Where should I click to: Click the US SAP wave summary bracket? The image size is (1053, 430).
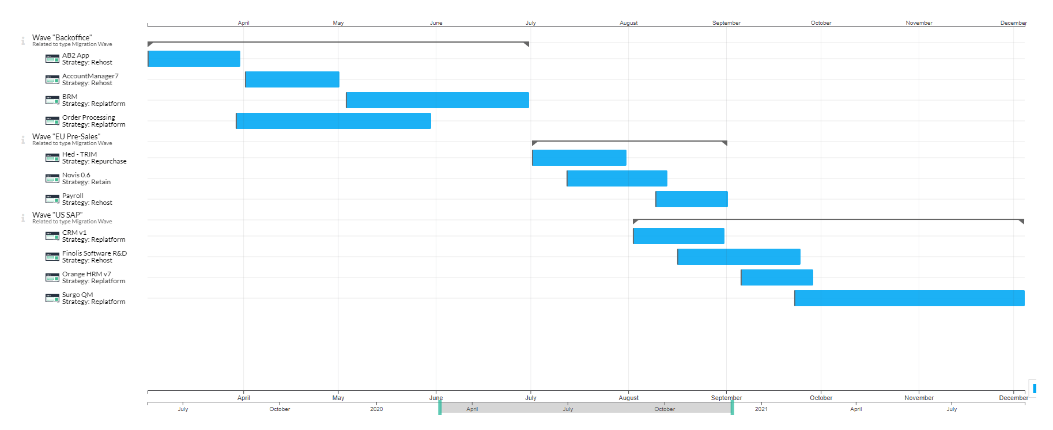tap(828, 221)
